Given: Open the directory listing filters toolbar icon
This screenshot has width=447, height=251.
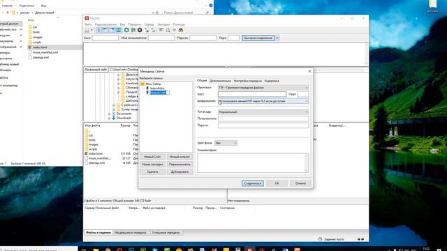Looking at the screenshot, I should pyautogui.click(x=161, y=30).
